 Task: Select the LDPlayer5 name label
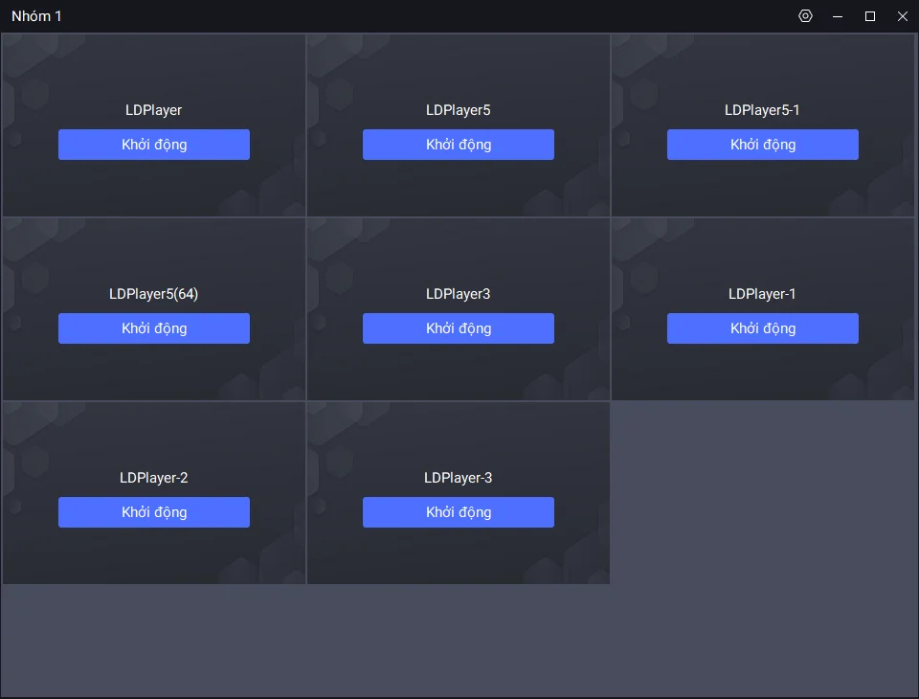pyautogui.click(x=459, y=110)
